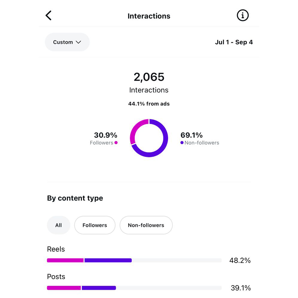The height and width of the screenshot is (298, 298).
Task: Tap the 2,065 interactions total
Action: 149,77
